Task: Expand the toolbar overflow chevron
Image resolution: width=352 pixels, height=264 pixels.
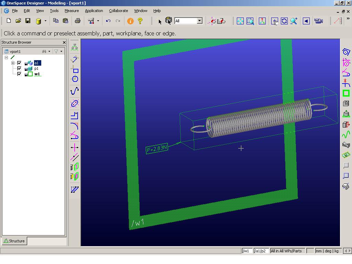Action: pyautogui.click(x=348, y=19)
